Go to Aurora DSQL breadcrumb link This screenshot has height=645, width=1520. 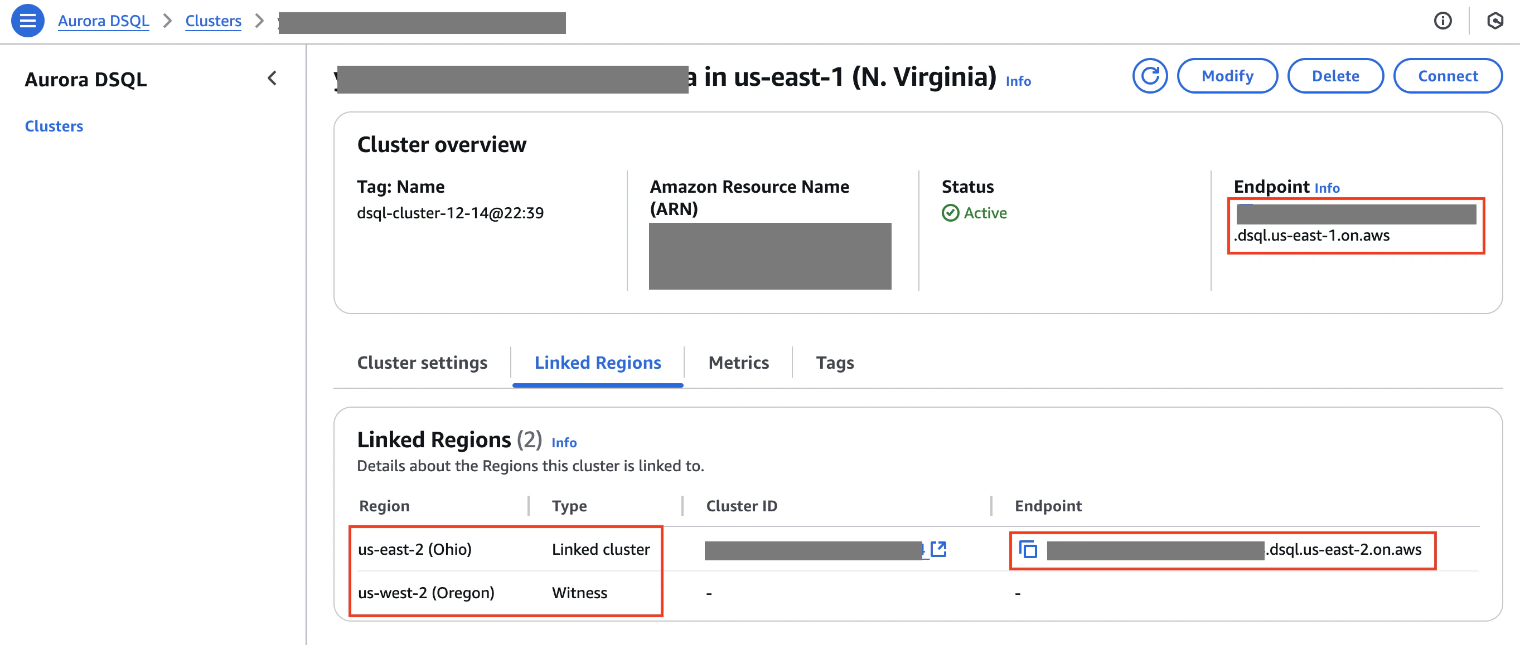coord(103,21)
